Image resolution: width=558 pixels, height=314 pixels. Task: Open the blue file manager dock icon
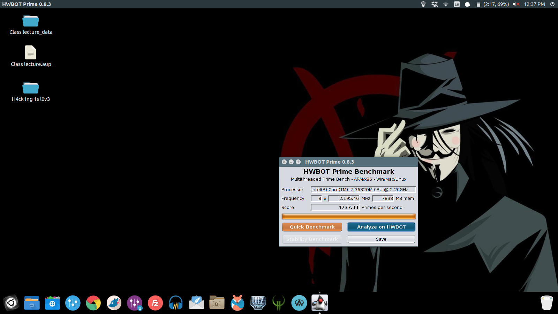pos(32,303)
